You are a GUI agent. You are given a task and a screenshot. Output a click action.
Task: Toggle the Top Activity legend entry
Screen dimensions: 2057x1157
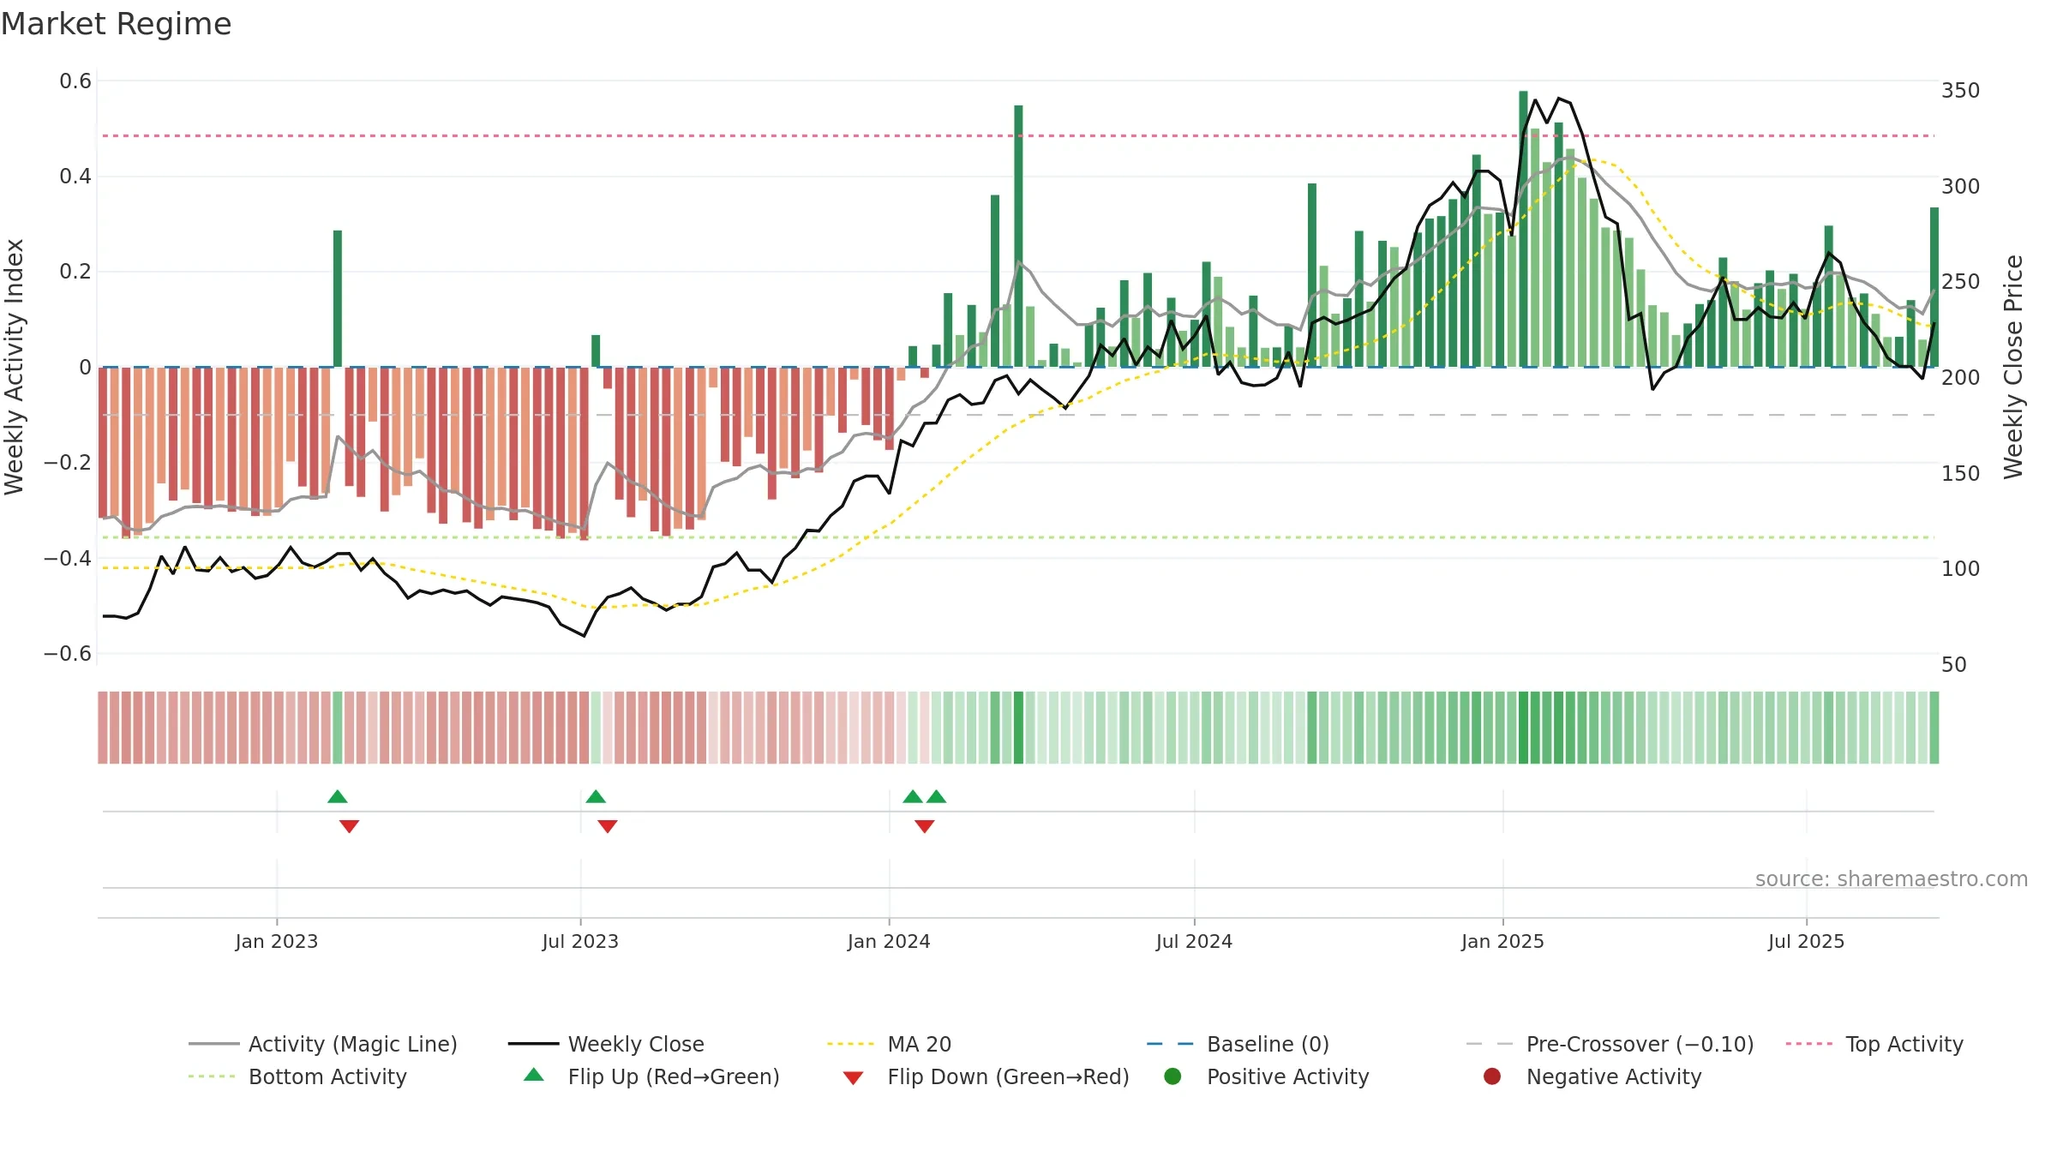point(1874,1044)
